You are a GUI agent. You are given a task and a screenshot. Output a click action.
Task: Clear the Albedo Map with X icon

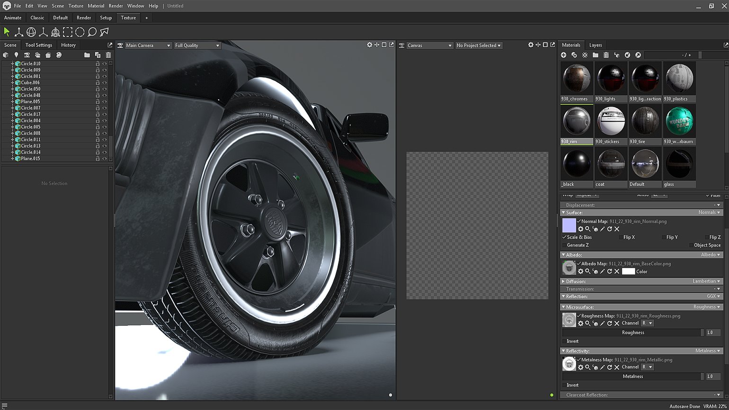tap(617, 272)
